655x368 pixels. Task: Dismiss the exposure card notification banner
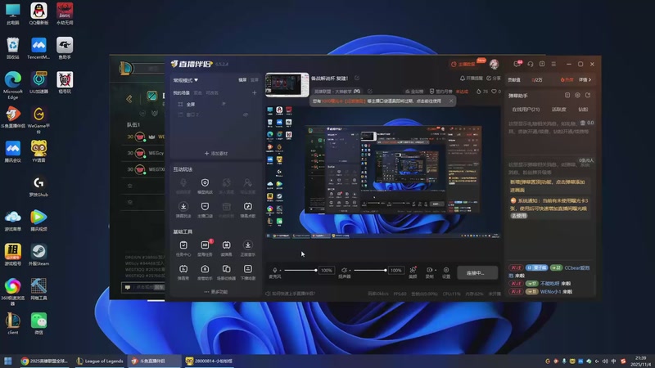[451, 101]
